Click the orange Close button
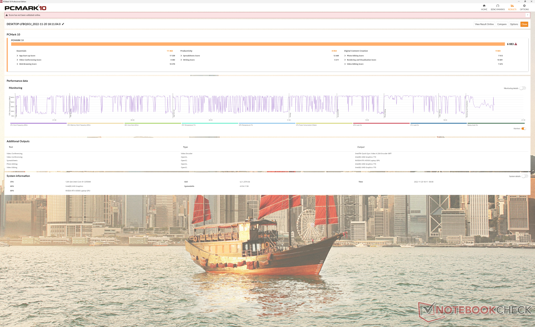This screenshot has width=535, height=327. click(524, 24)
